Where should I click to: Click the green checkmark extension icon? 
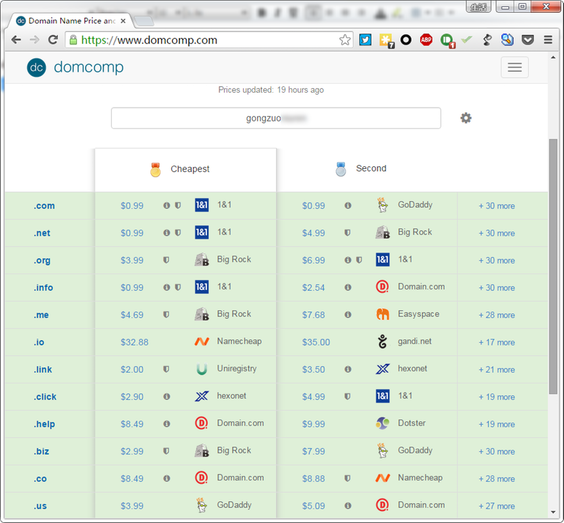tap(467, 39)
